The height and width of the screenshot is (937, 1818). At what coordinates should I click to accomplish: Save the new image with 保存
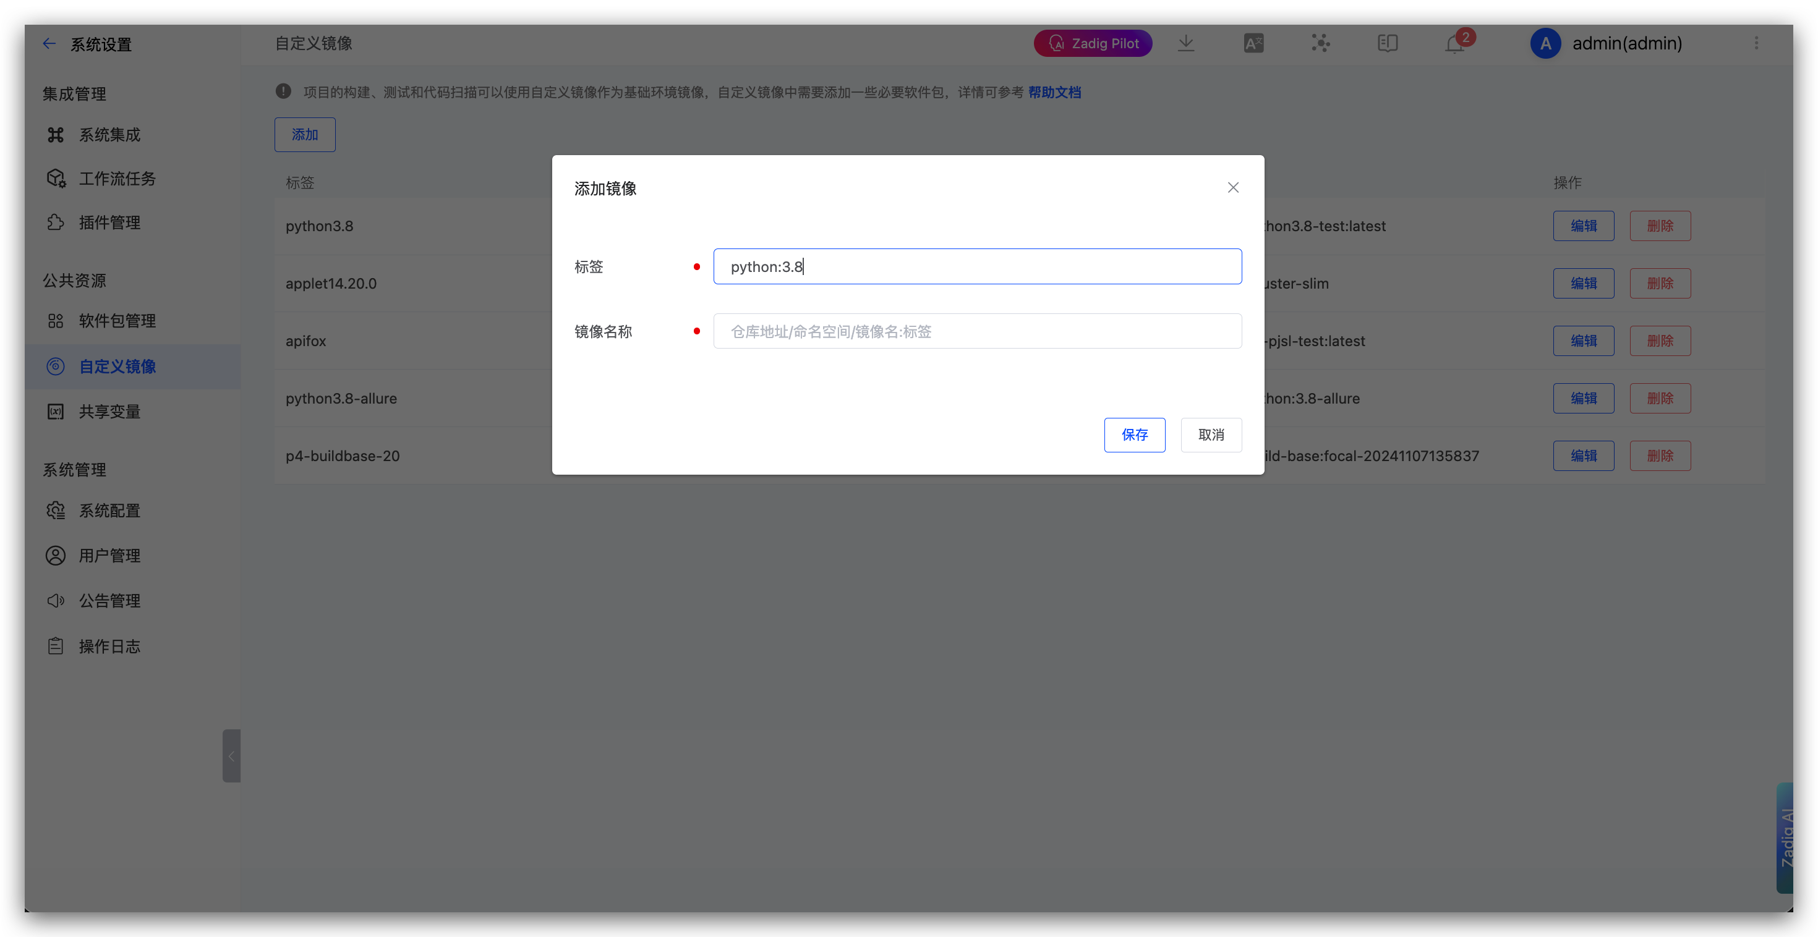(1134, 435)
